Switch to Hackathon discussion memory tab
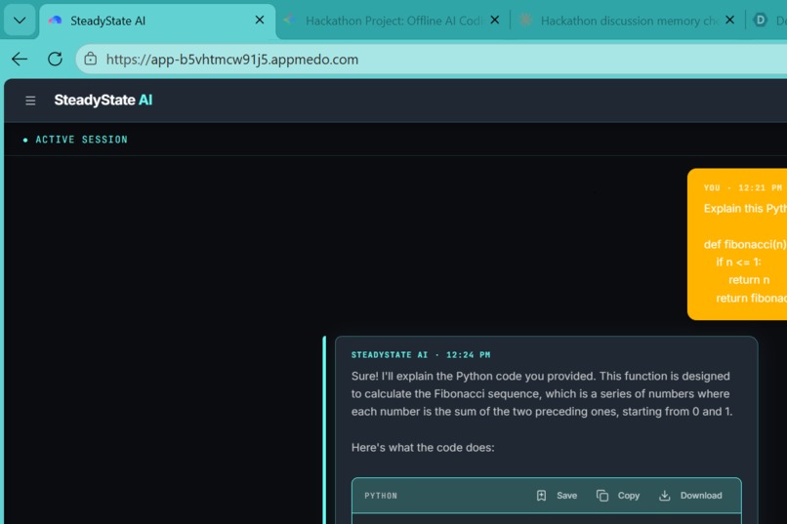This screenshot has height=524, width=787. coord(628,20)
